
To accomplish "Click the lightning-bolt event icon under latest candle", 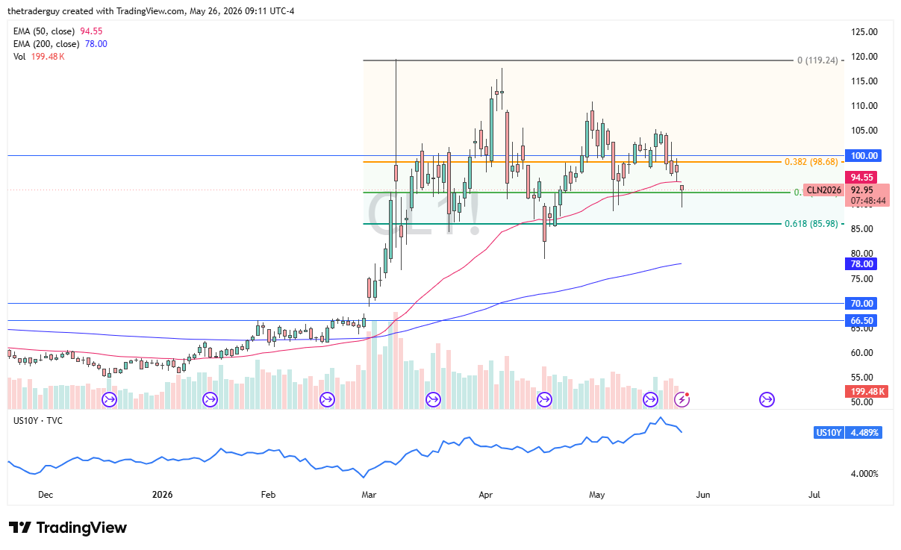I will pyautogui.click(x=682, y=400).
